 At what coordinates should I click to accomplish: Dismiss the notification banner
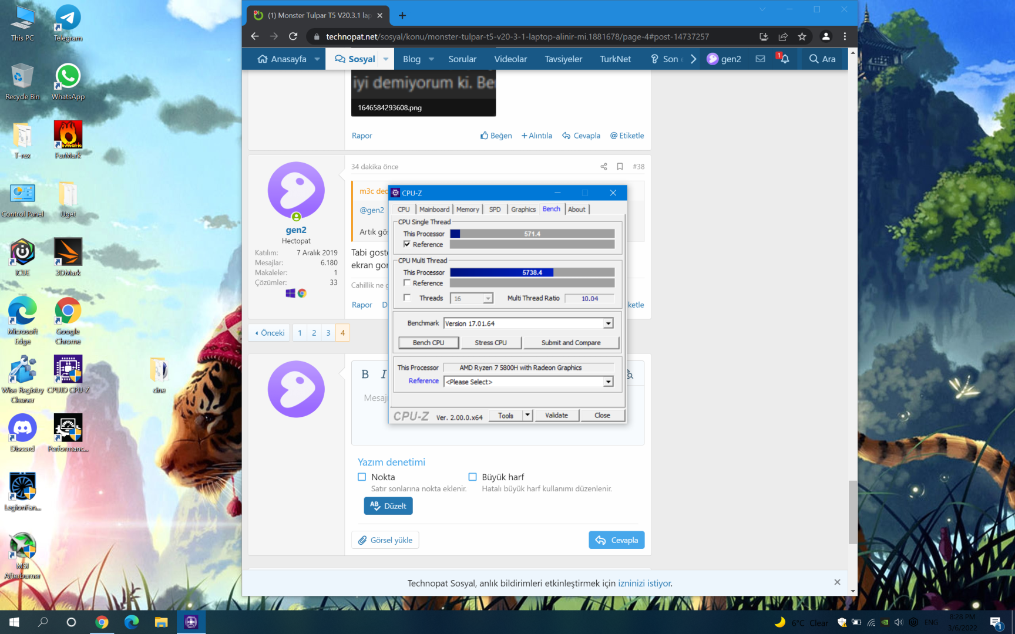pos(837,582)
